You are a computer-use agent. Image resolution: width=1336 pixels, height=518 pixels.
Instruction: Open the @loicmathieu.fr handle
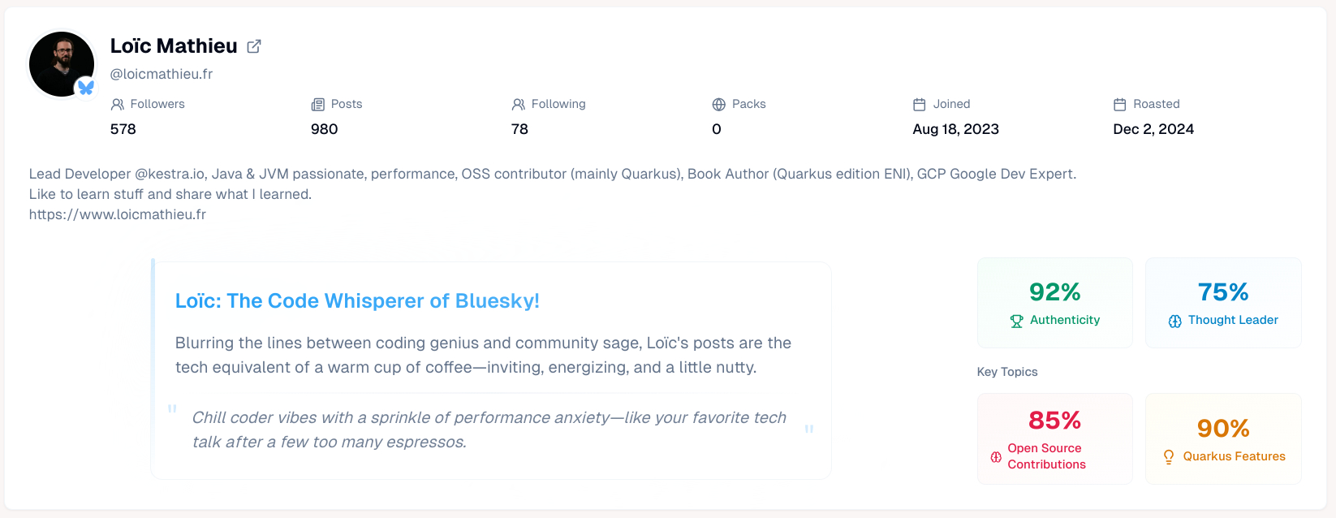(162, 74)
